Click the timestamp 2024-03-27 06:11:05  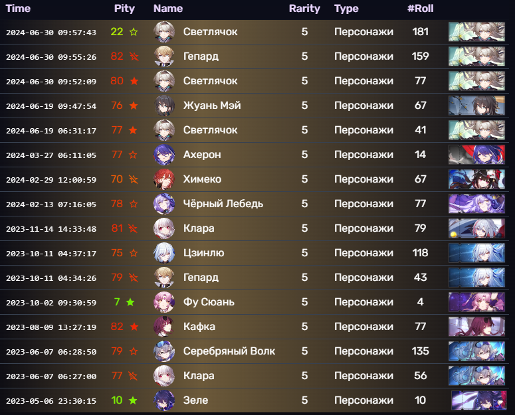[51, 155]
